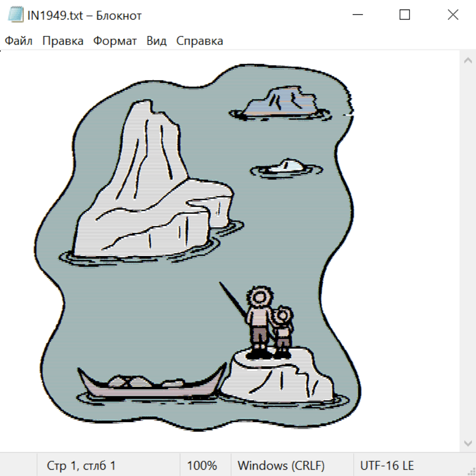
Task: Click the Notepad icon in the title bar
Action: point(15,15)
